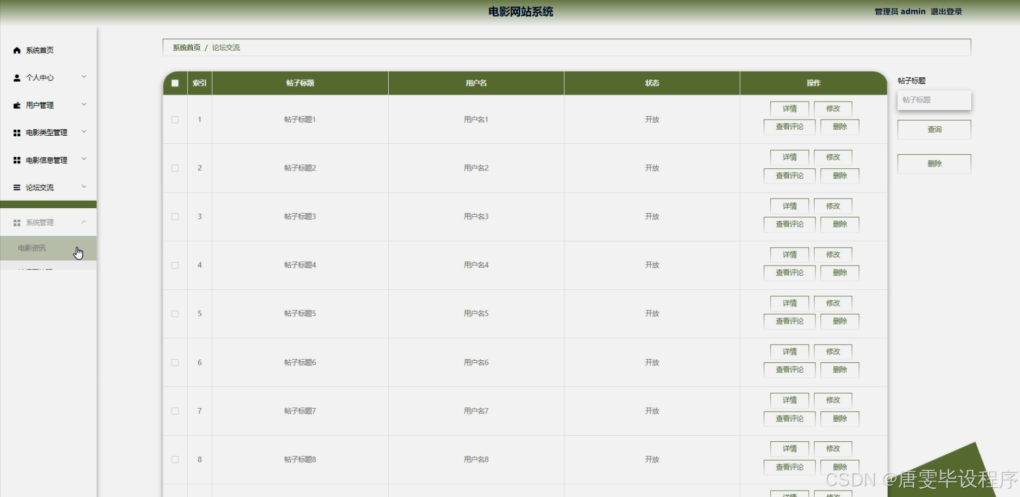This screenshot has width=1020, height=497.
Task: Click into the 帖子标题 search input field
Action: pyautogui.click(x=934, y=100)
